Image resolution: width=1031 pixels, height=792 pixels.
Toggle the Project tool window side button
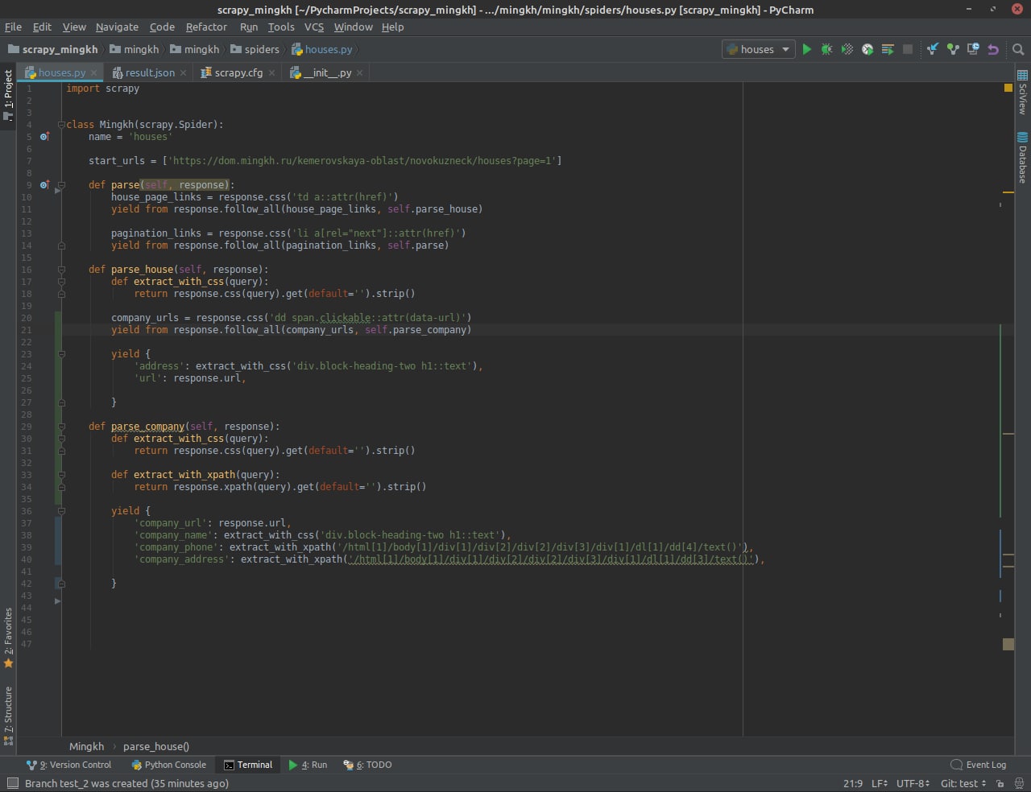click(8, 93)
